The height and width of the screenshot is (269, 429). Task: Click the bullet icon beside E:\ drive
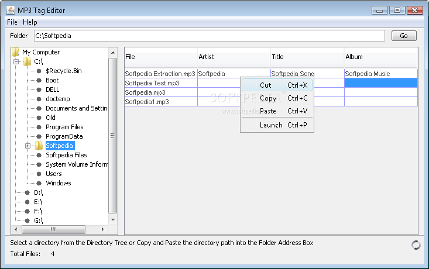pyautogui.click(x=27, y=202)
